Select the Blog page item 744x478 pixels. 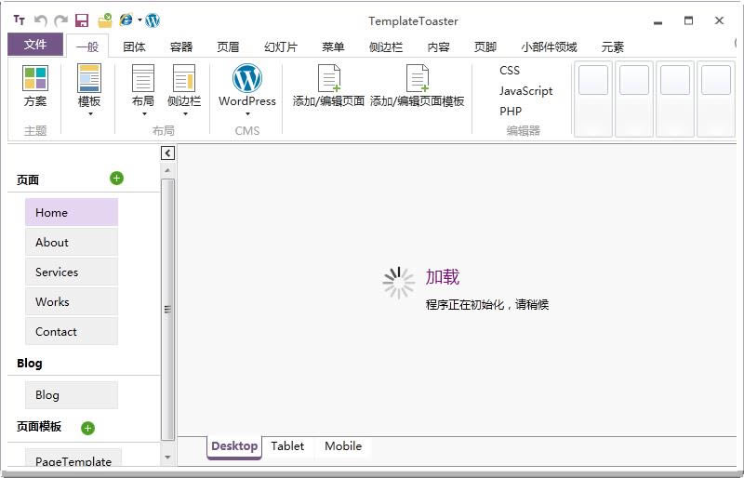[72, 395]
